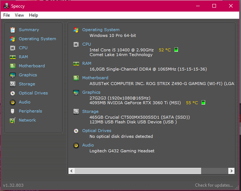Click the Windows 10 Pro 64-bit text
The image size is (241, 191).
(113, 35)
